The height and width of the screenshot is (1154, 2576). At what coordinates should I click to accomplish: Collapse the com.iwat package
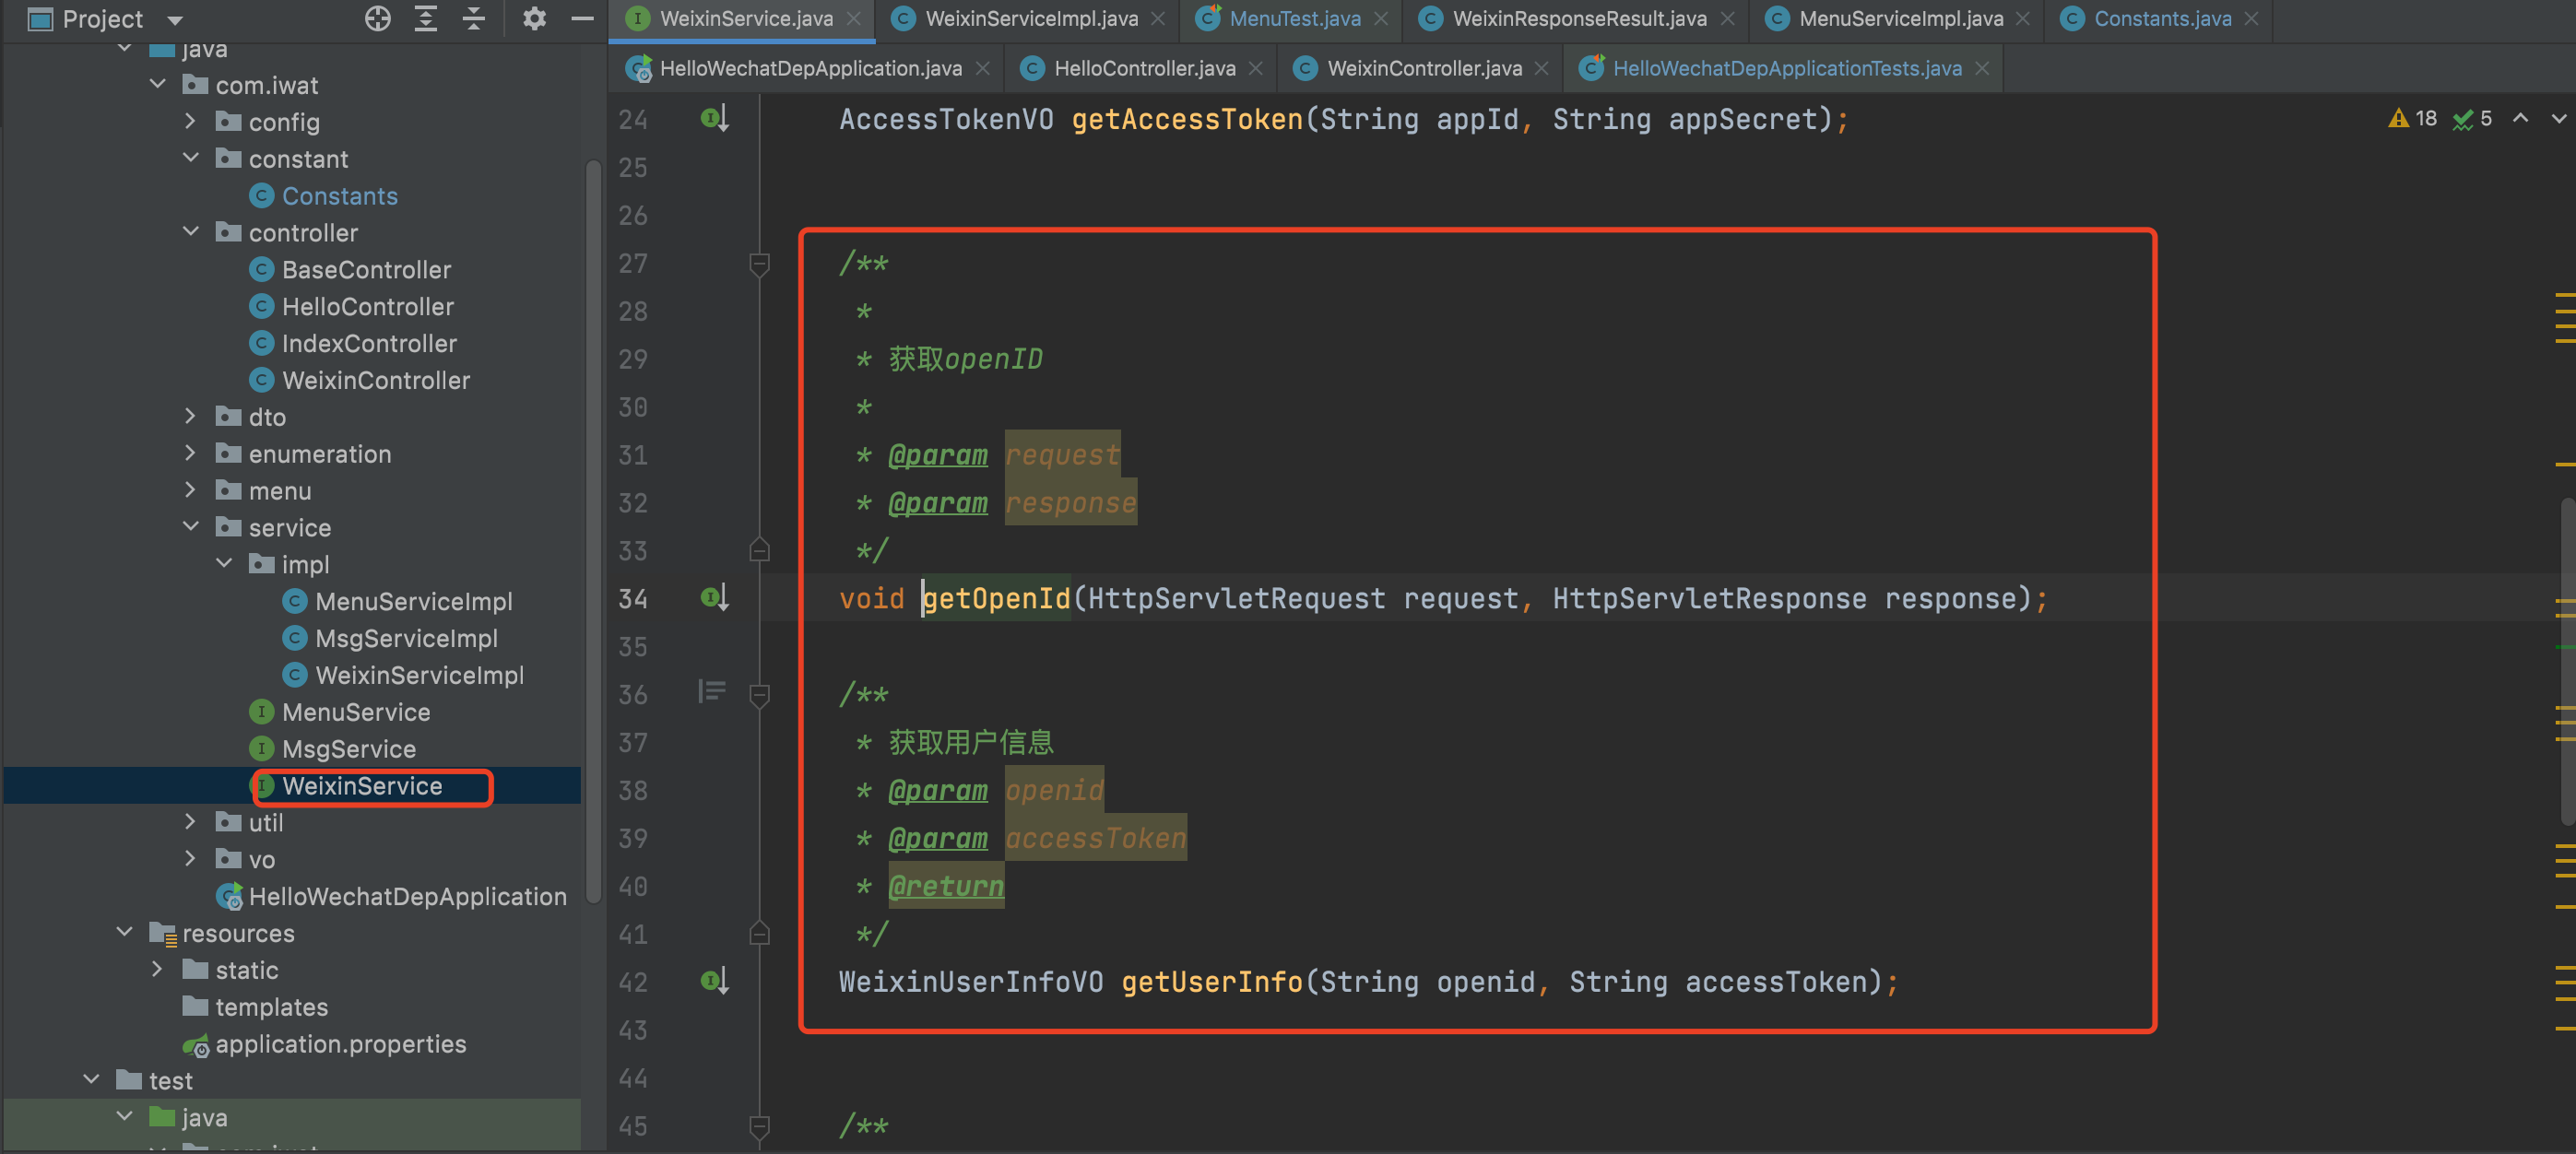coord(158,85)
